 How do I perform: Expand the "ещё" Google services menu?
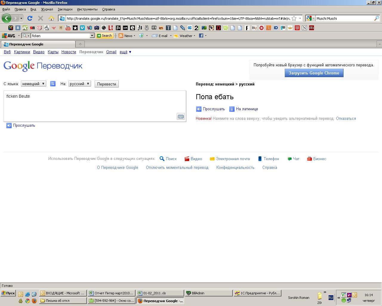click(x=125, y=52)
